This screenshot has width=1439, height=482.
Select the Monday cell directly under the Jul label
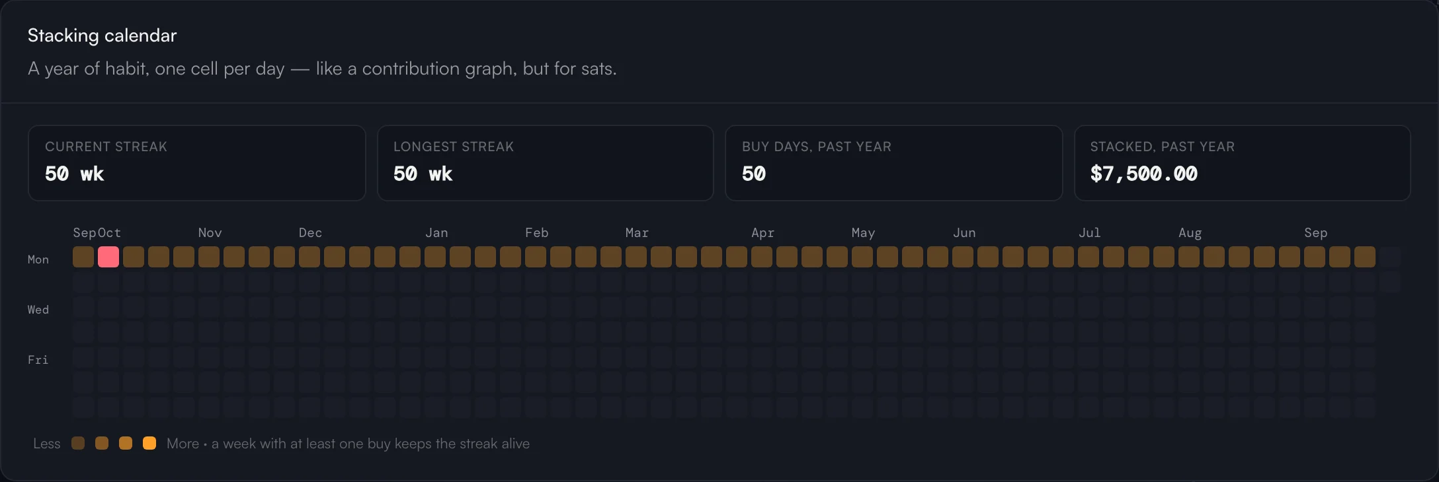tap(1089, 257)
